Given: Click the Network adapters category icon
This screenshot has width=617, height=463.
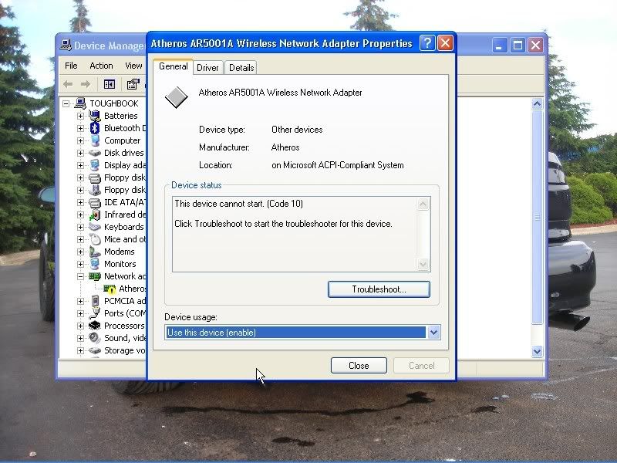Looking at the screenshot, I should point(94,276).
